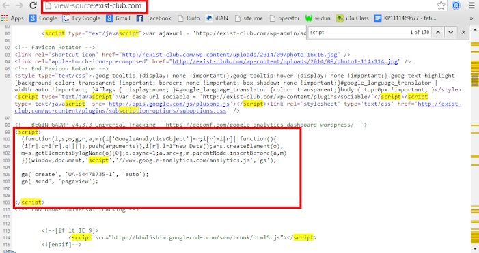The height and width of the screenshot is (253, 479).
Task: Open the Rinfo bookmark
Action: pyautogui.click(x=189, y=18)
